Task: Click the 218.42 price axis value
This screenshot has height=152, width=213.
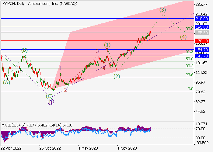Action: pyautogui.click(x=201, y=14)
